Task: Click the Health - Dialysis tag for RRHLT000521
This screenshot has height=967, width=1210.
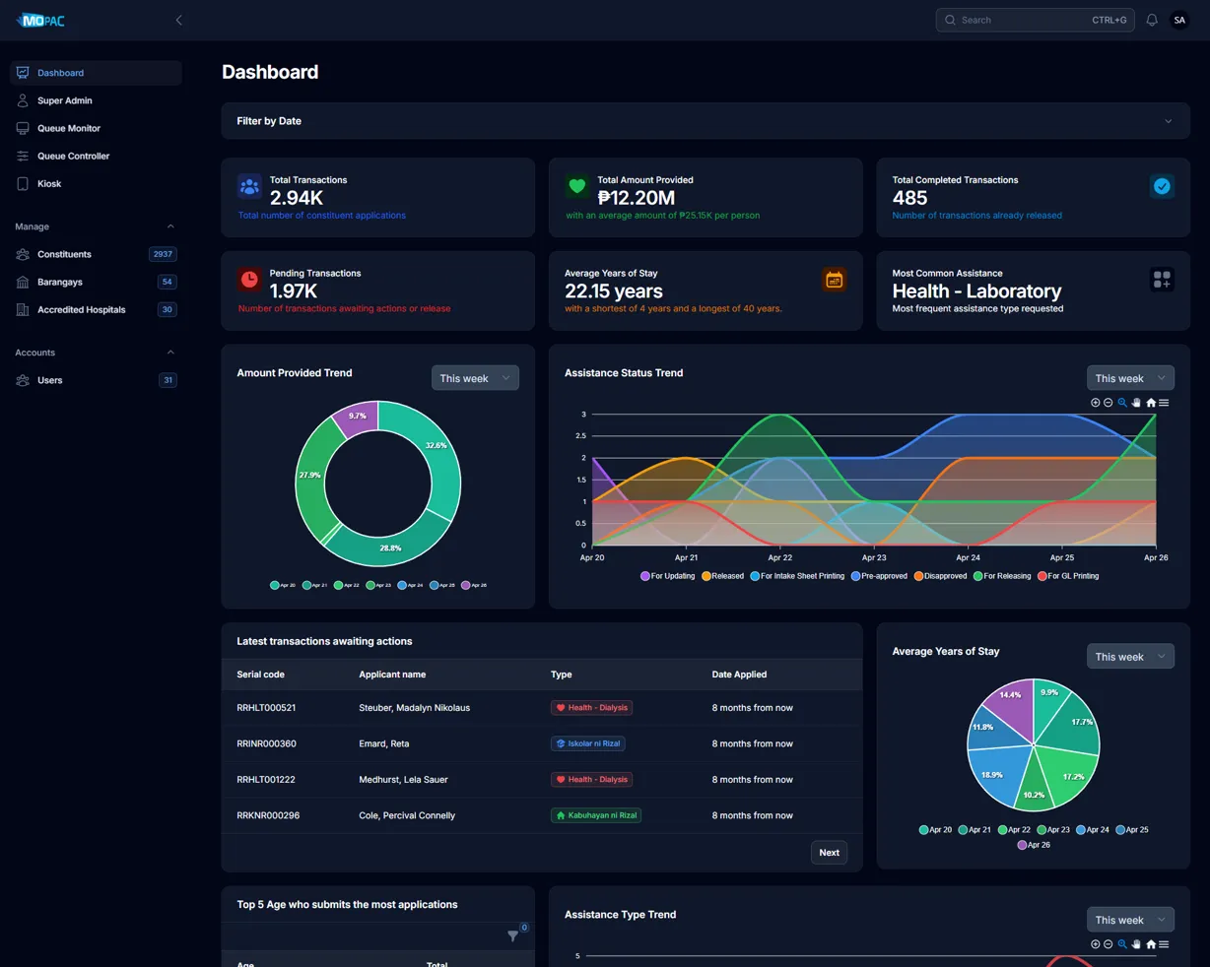Action: pyautogui.click(x=591, y=708)
